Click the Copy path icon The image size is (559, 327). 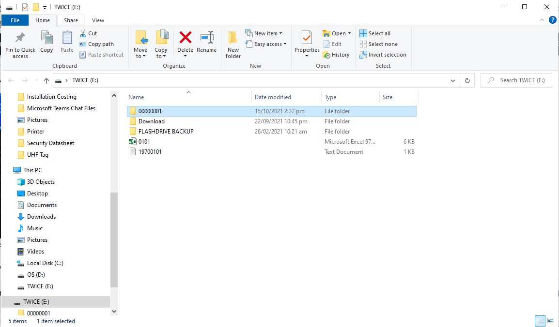(x=83, y=44)
